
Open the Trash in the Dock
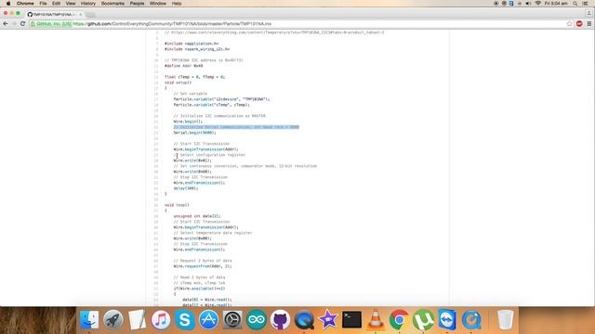[505, 319]
